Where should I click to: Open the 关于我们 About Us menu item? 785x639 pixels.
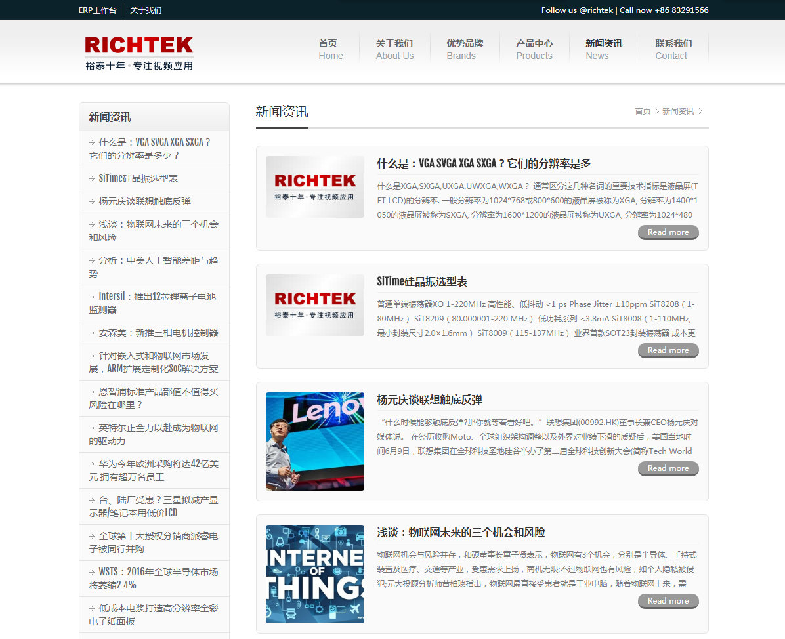pos(394,50)
